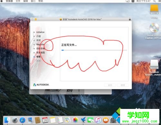161x125 pixels.
Task: Open Finder from the Dock
Action: tap(7, 120)
